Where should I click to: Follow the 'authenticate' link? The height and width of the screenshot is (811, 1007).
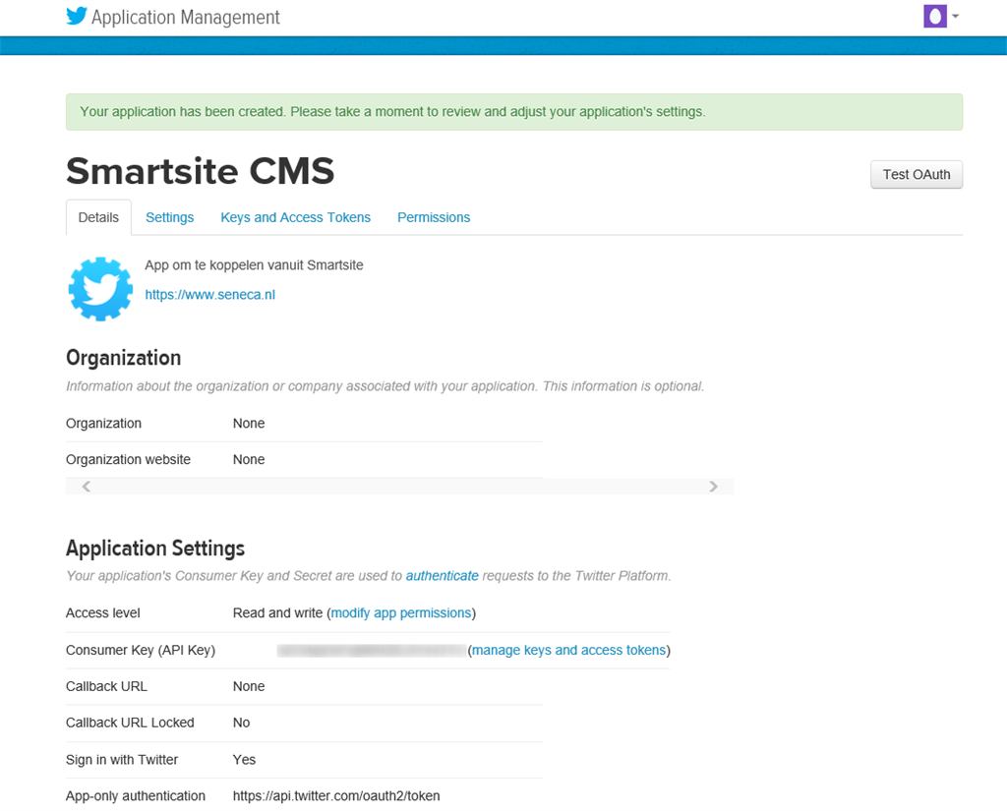pos(442,576)
